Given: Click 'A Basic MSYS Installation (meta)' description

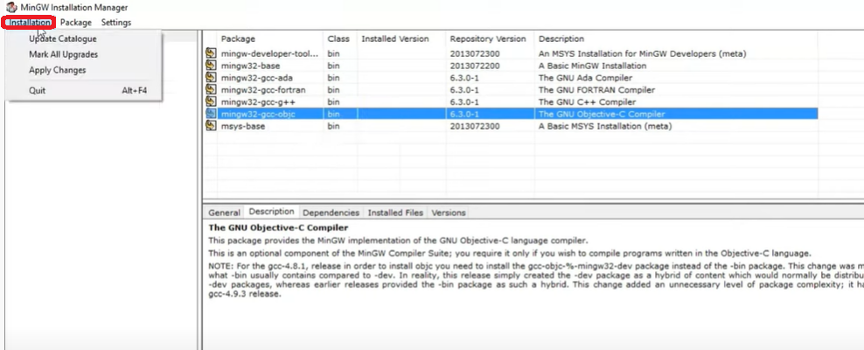Looking at the screenshot, I should point(605,127).
